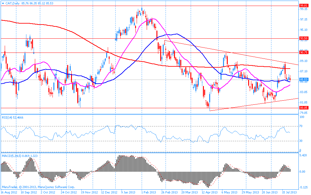The image size is (311, 195).
Task: Open the chart menu triangle beside CAT,Daily
Action: click(x=3, y=3)
